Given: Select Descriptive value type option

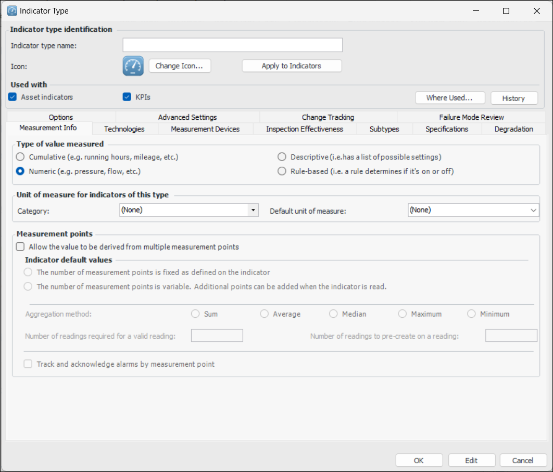Looking at the screenshot, I should 282,157.
